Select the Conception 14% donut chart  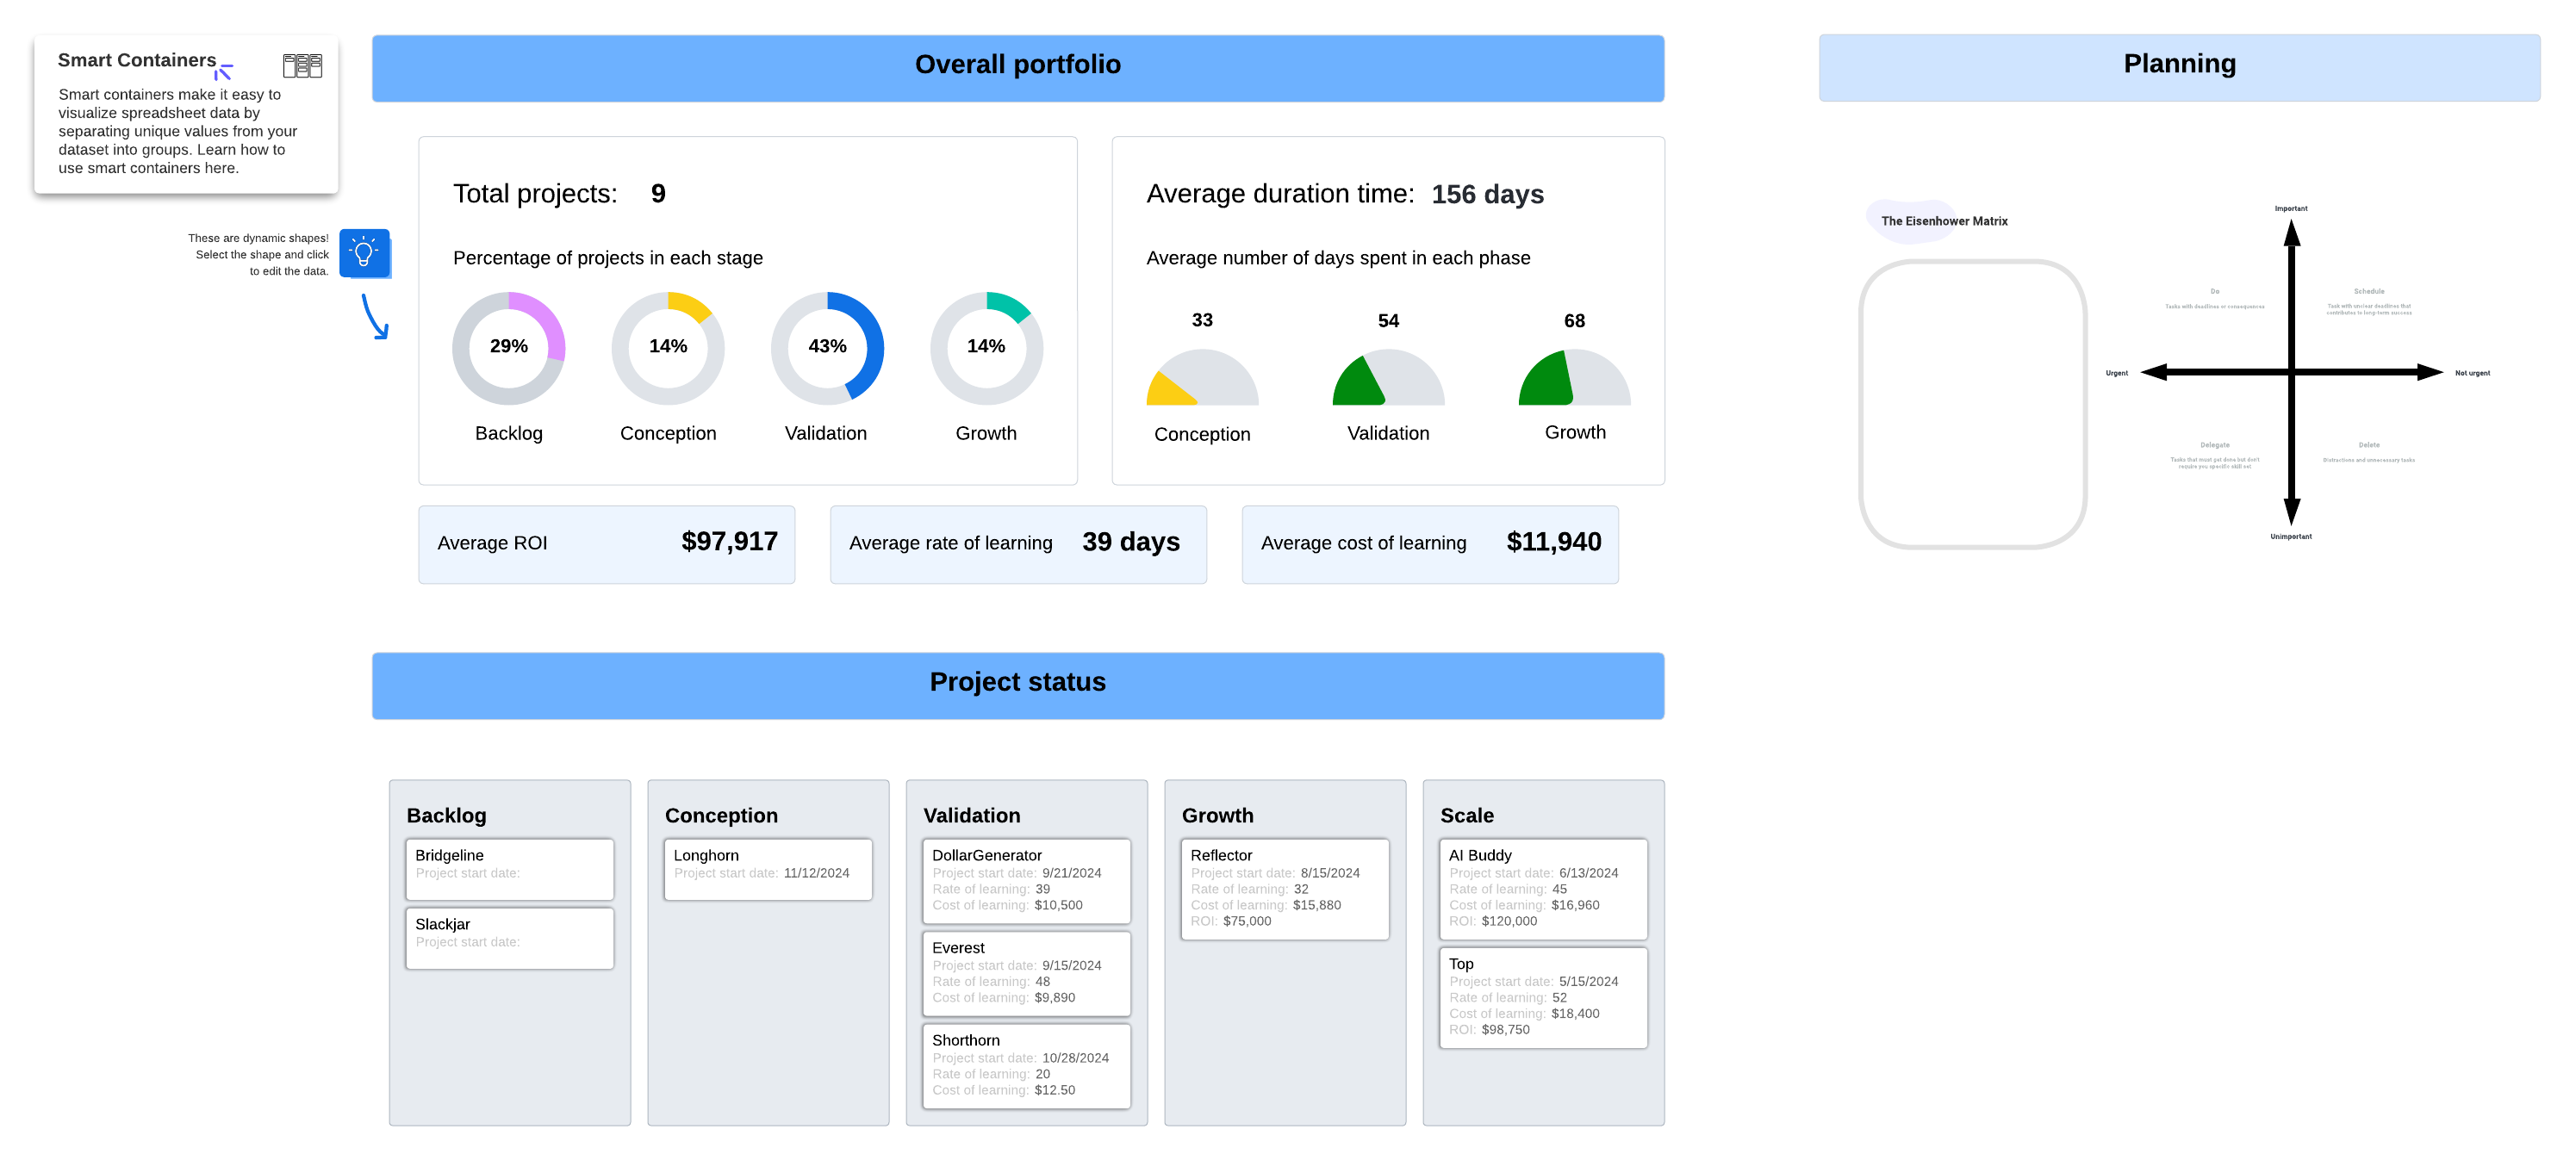tap(668, 347)
